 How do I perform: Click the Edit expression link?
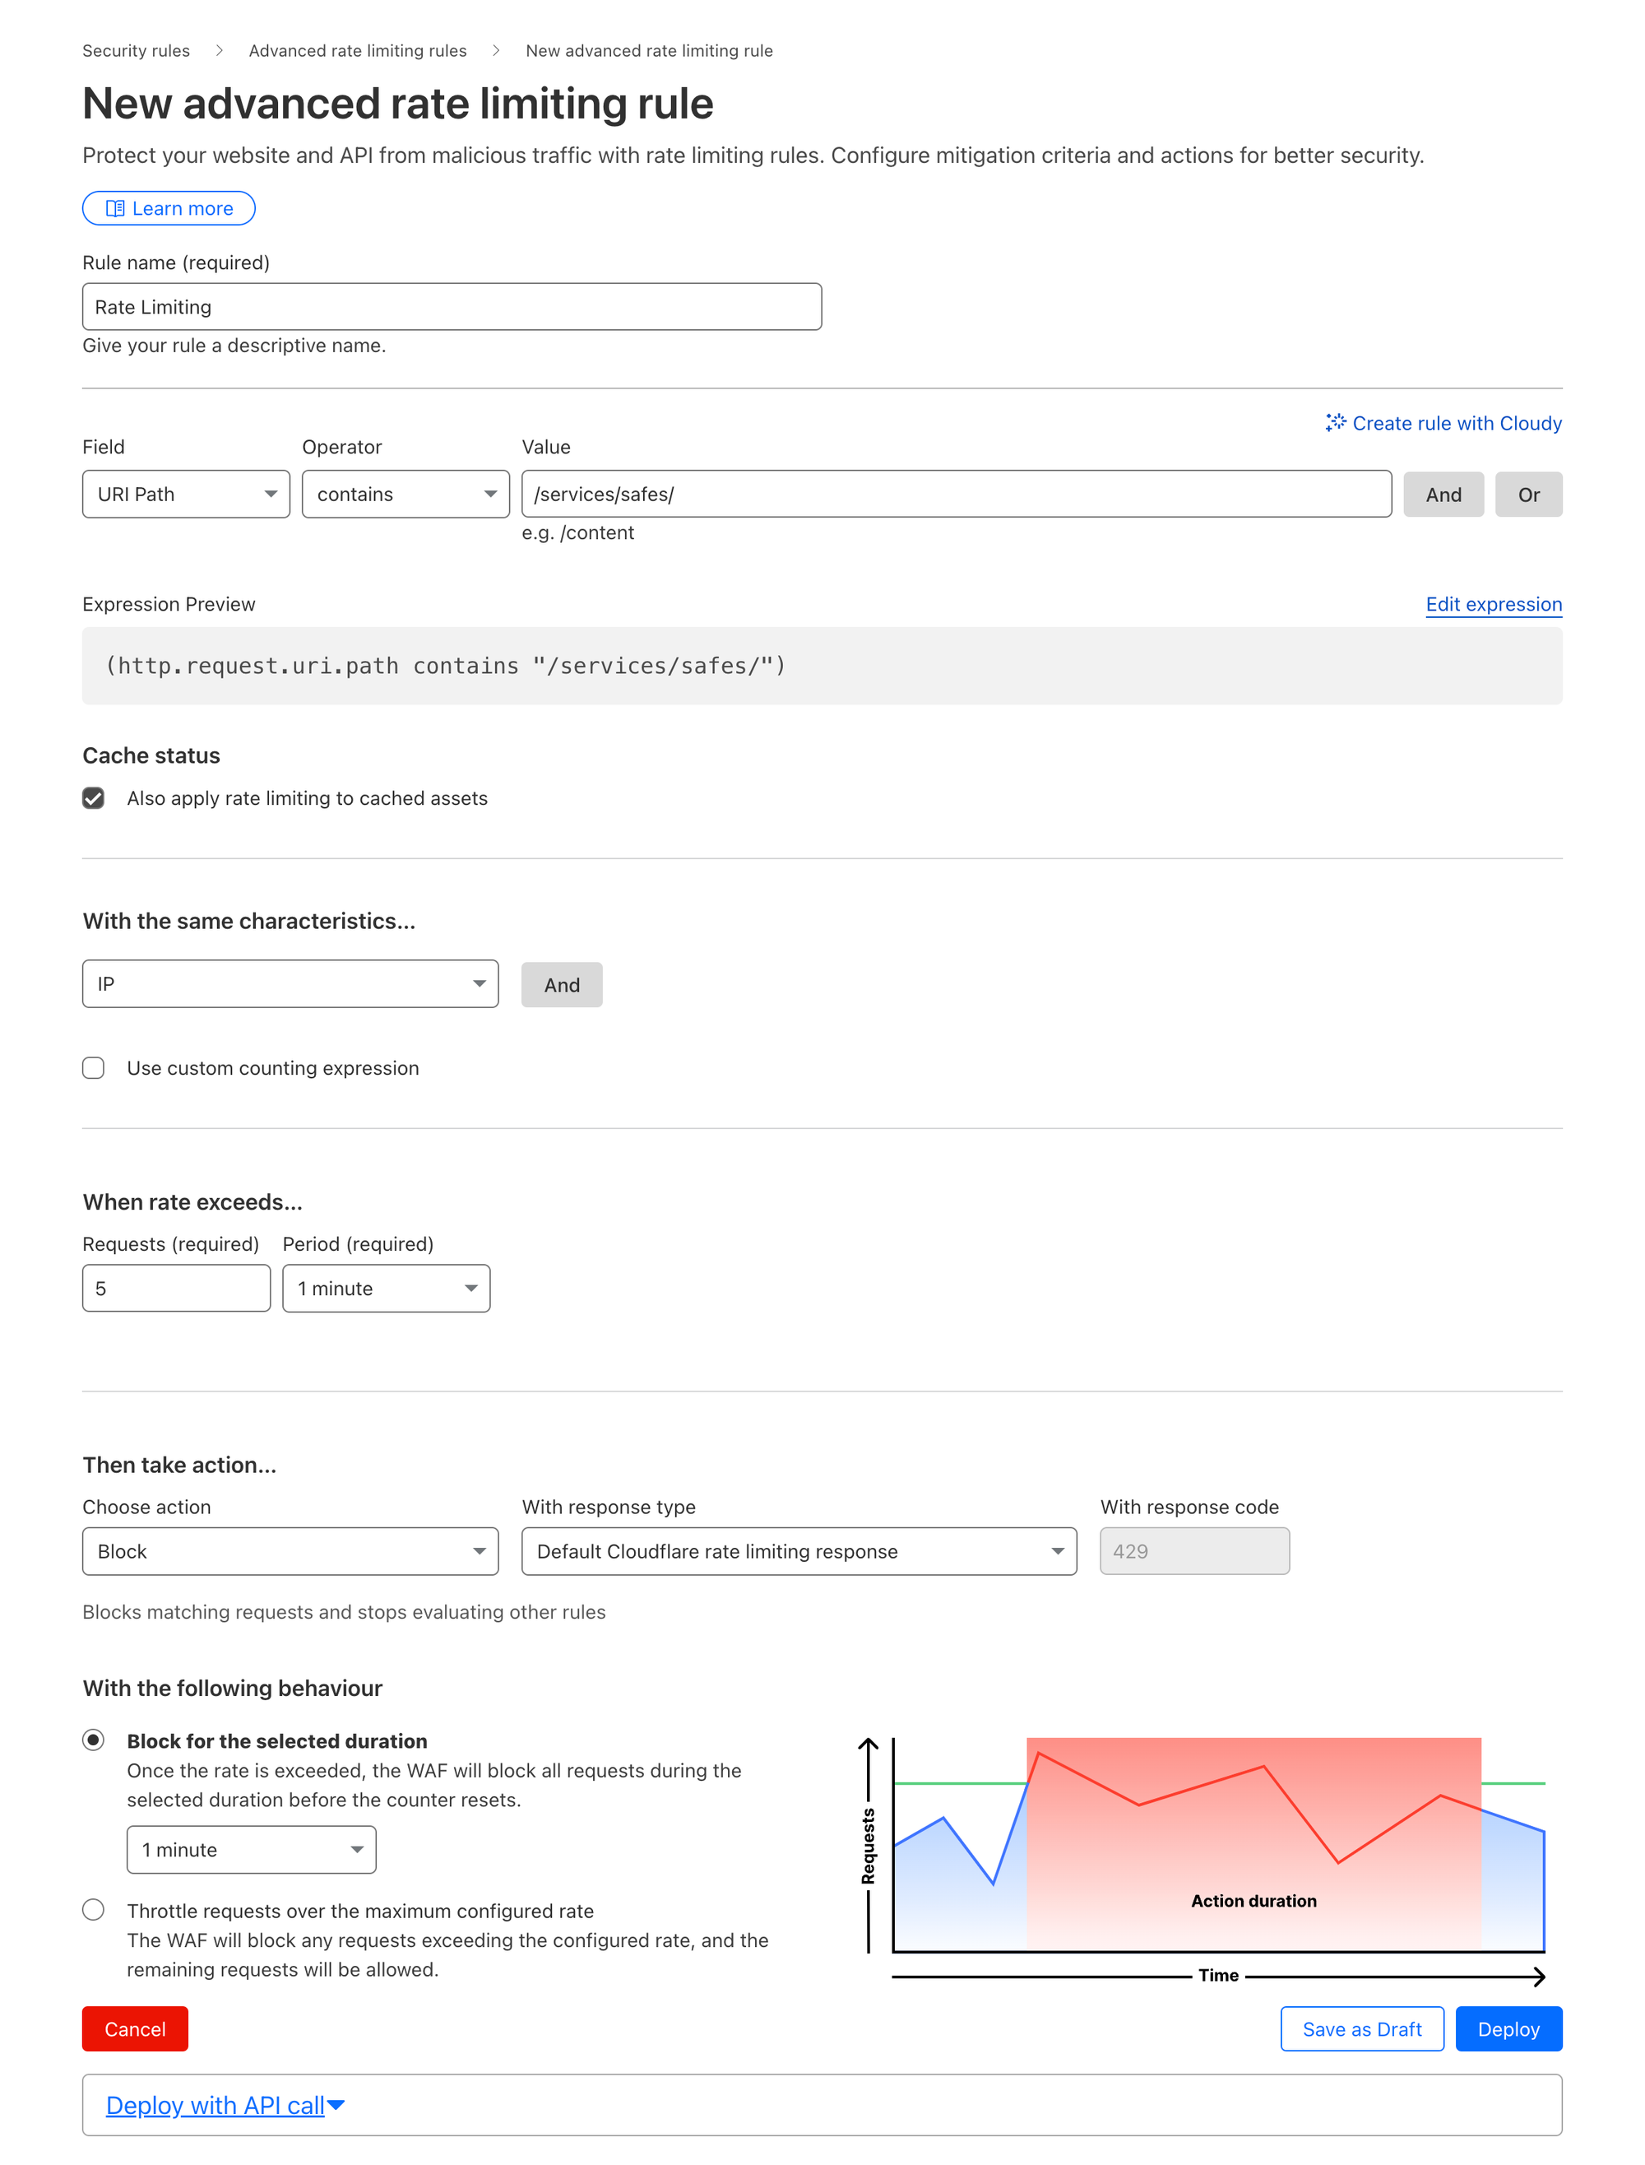(x=1493, y=605)
